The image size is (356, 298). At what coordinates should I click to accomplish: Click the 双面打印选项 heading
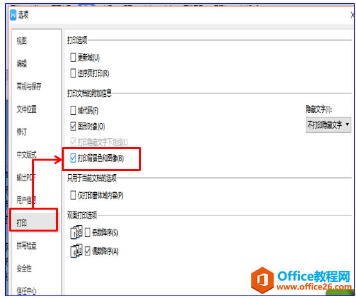click(x=82, y=215)
